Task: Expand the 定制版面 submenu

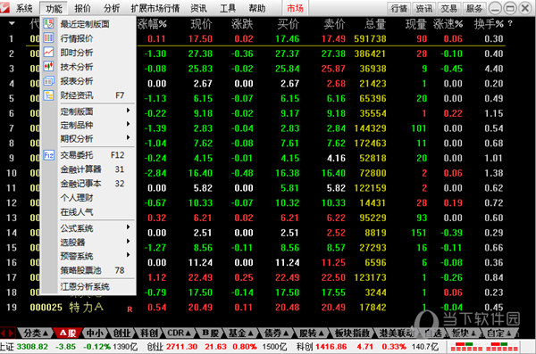Action: (128, 111)
